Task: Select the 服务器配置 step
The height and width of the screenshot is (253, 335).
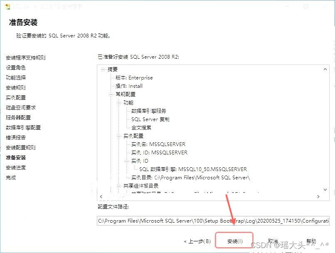Action: click(18, 117)
